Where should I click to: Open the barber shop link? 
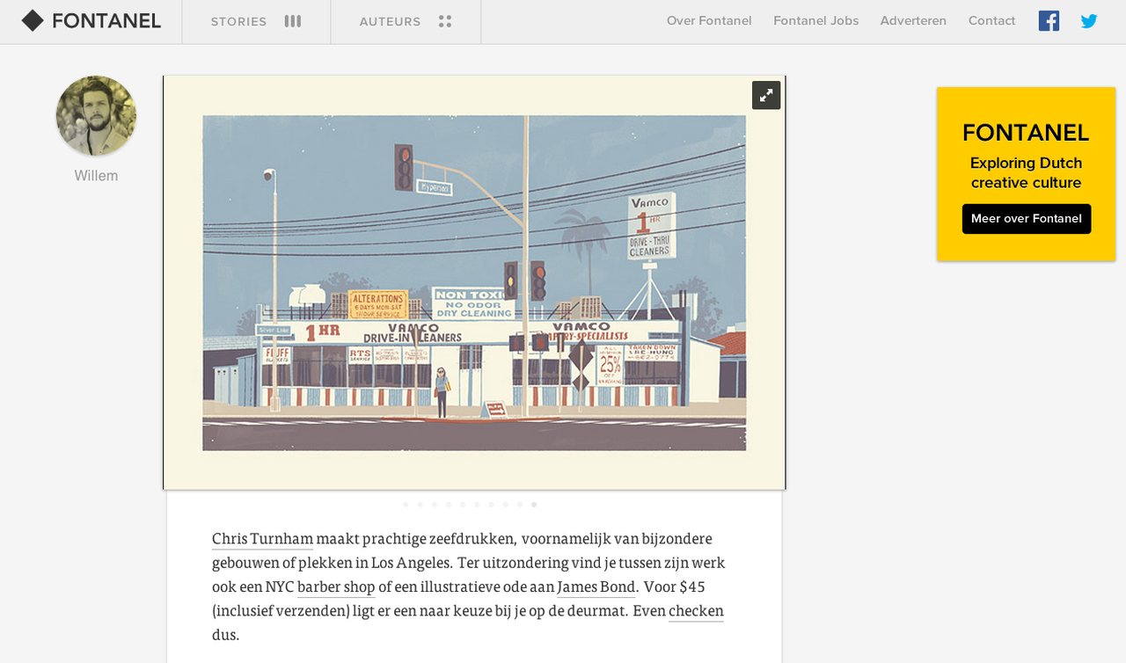[x=336, y=586]
